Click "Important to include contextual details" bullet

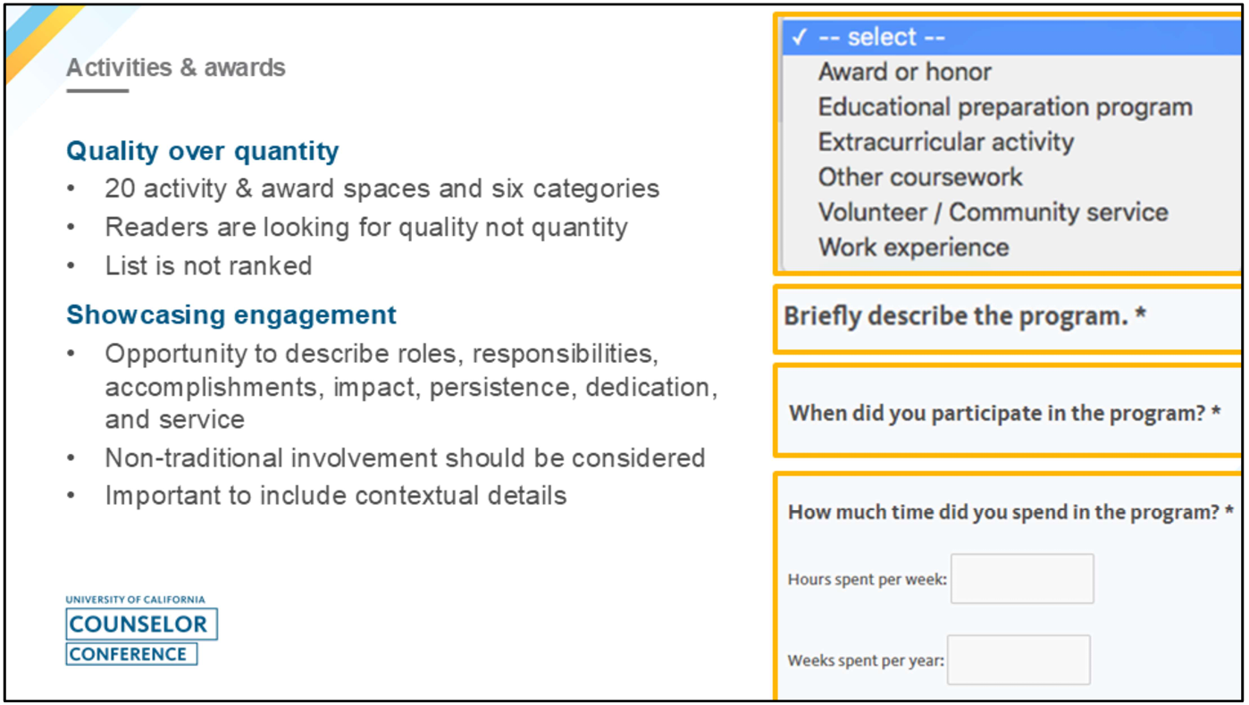tap(335, 496)
